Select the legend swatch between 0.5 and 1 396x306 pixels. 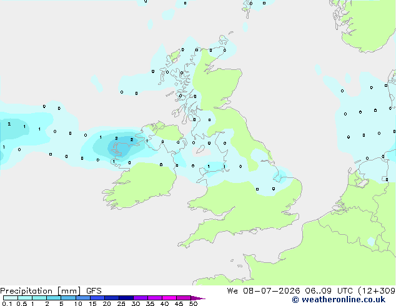[x=25, y=298]
